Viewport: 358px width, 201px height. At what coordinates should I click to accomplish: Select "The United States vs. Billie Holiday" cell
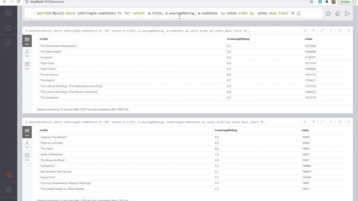point(62,189)
